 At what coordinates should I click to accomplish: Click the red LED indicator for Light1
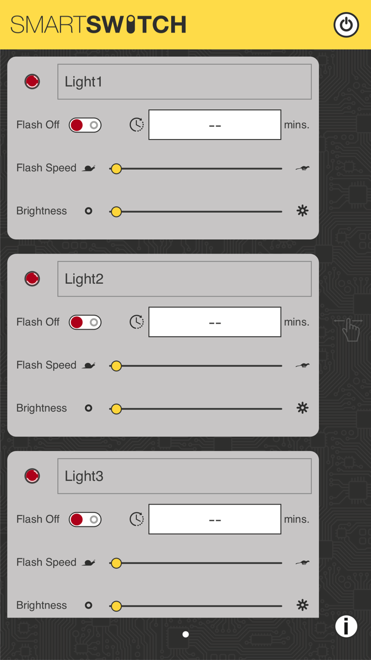(x=32, y=81)
